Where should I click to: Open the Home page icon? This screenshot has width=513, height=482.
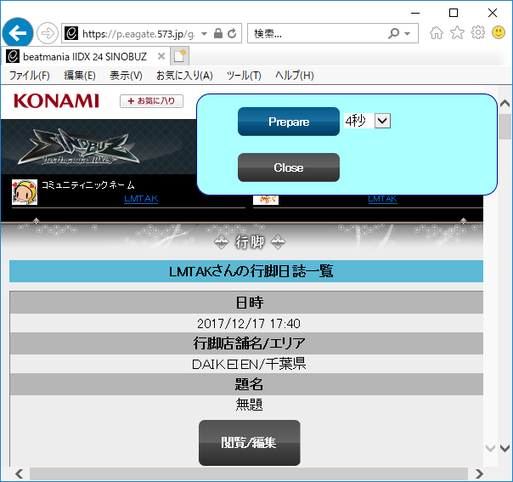coord(437,33)
